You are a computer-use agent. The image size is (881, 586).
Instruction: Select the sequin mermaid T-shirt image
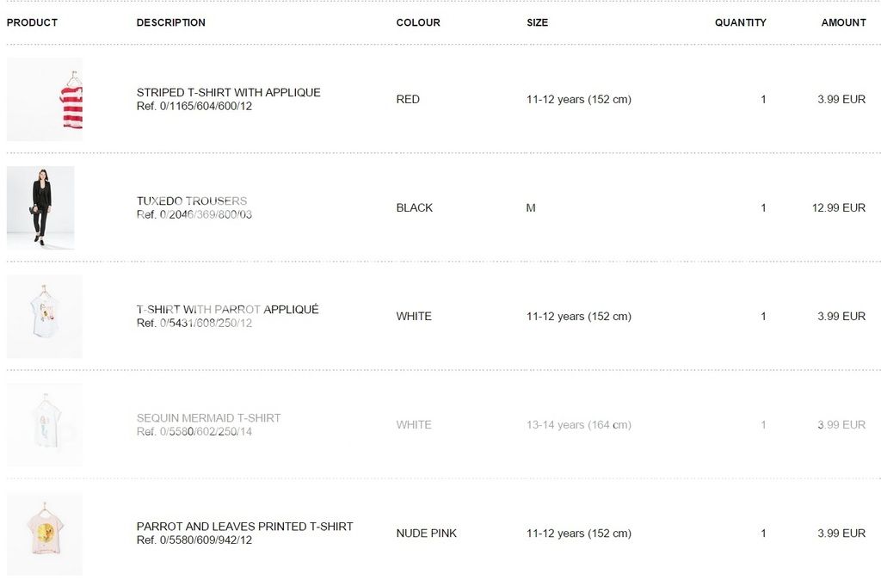[x=45, y=424]
